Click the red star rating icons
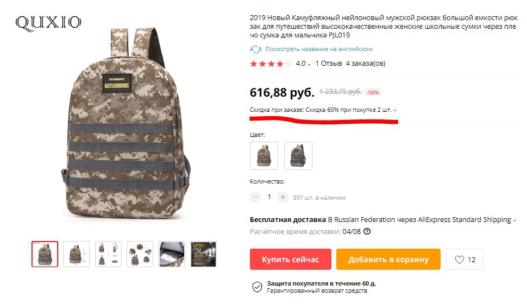Image resolution: width=527 pixels, height=304 pixels. [271, 64]
